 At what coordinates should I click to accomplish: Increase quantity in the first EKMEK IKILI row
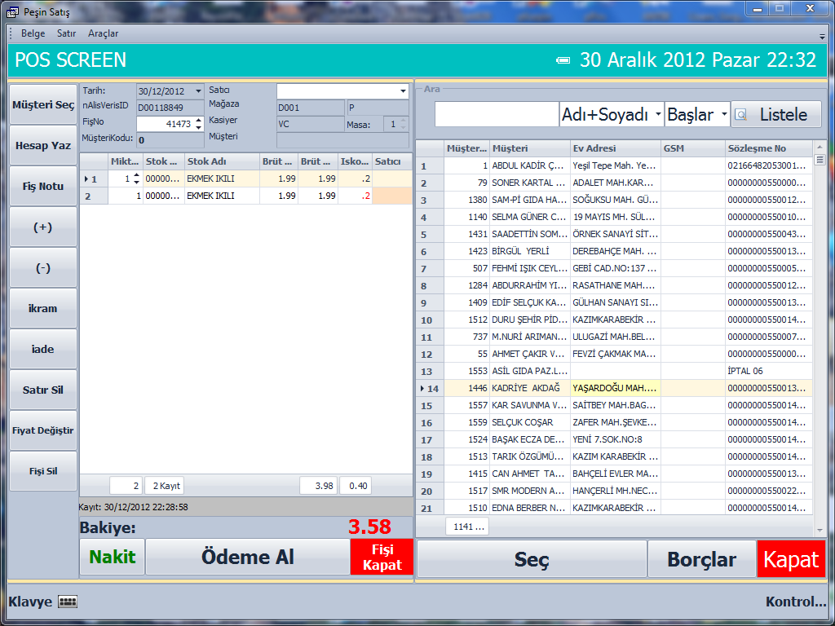point(136,175)
